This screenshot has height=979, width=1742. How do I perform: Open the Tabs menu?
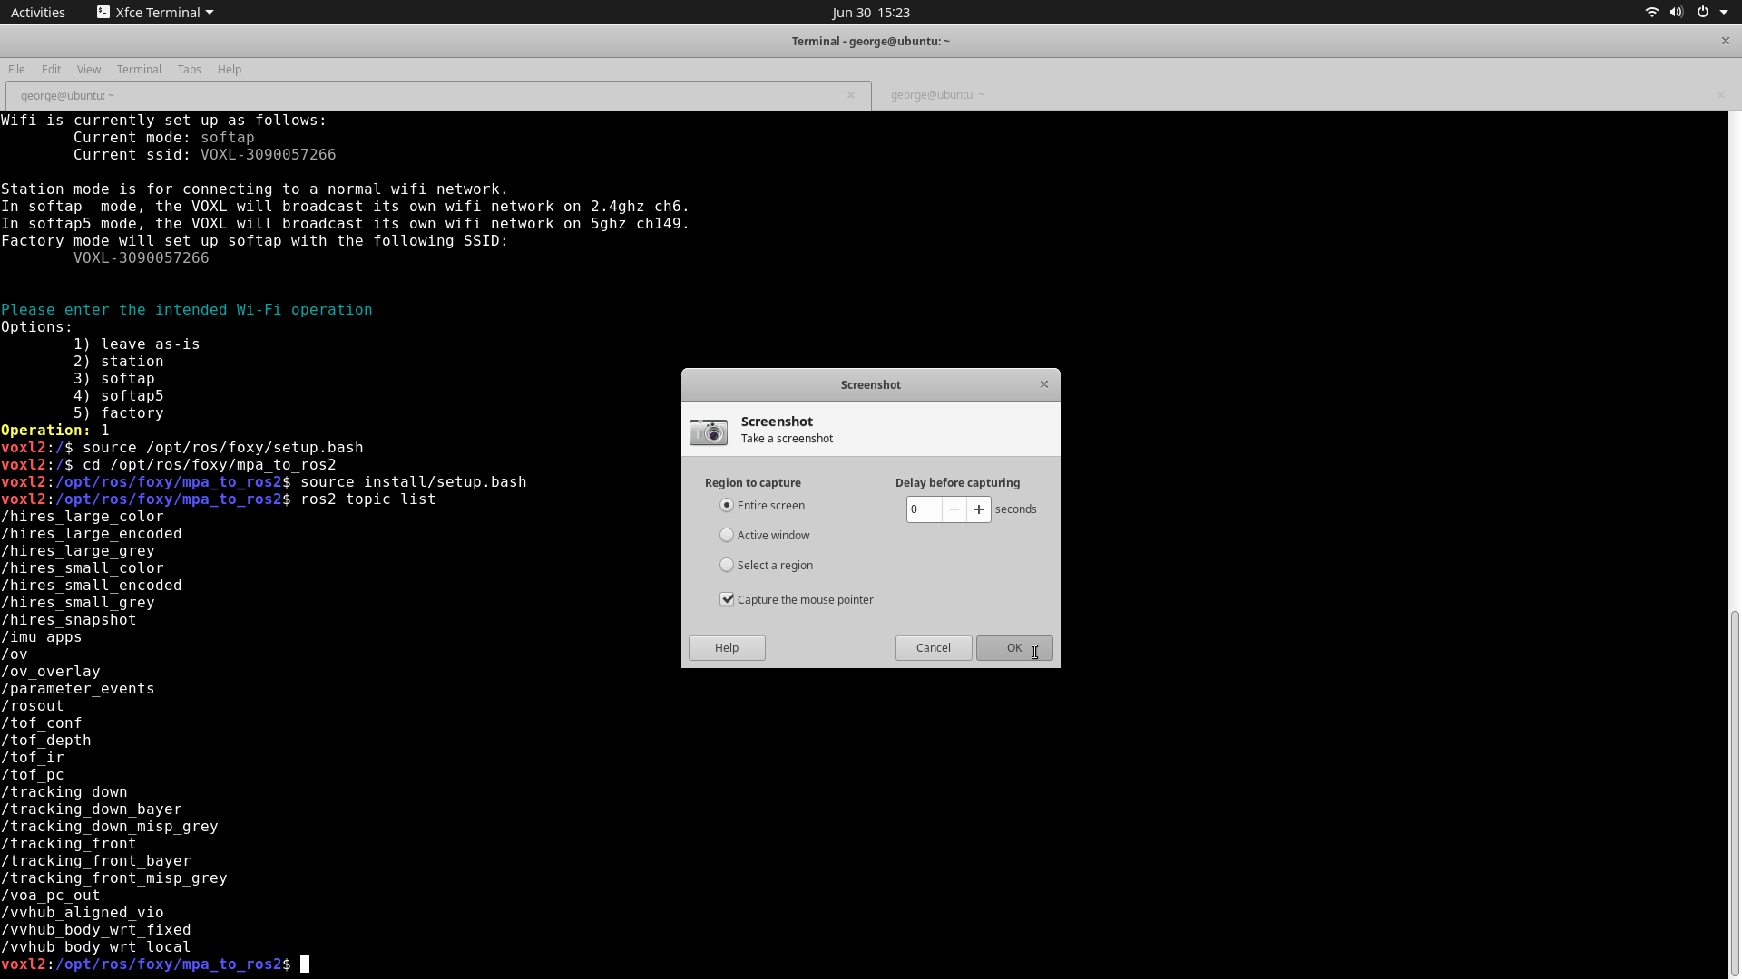[189, 70]
